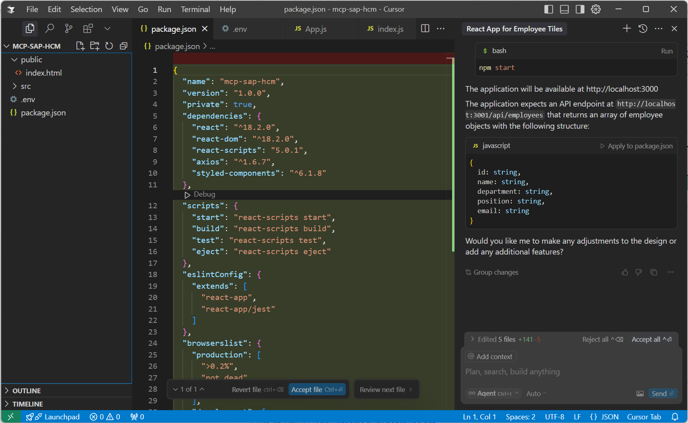688x423 pixels.
Task: Toggle the bottom panel layout icon
Action: [564, 9]
